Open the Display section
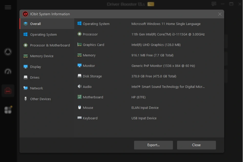This screenshot has width=243, height=162. pos(47,67)
